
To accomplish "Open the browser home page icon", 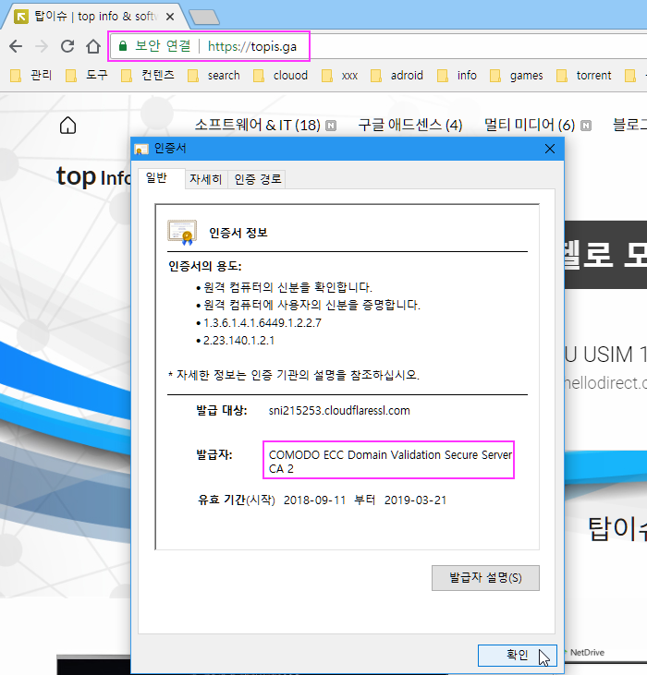I will click(x=93, y=46).
